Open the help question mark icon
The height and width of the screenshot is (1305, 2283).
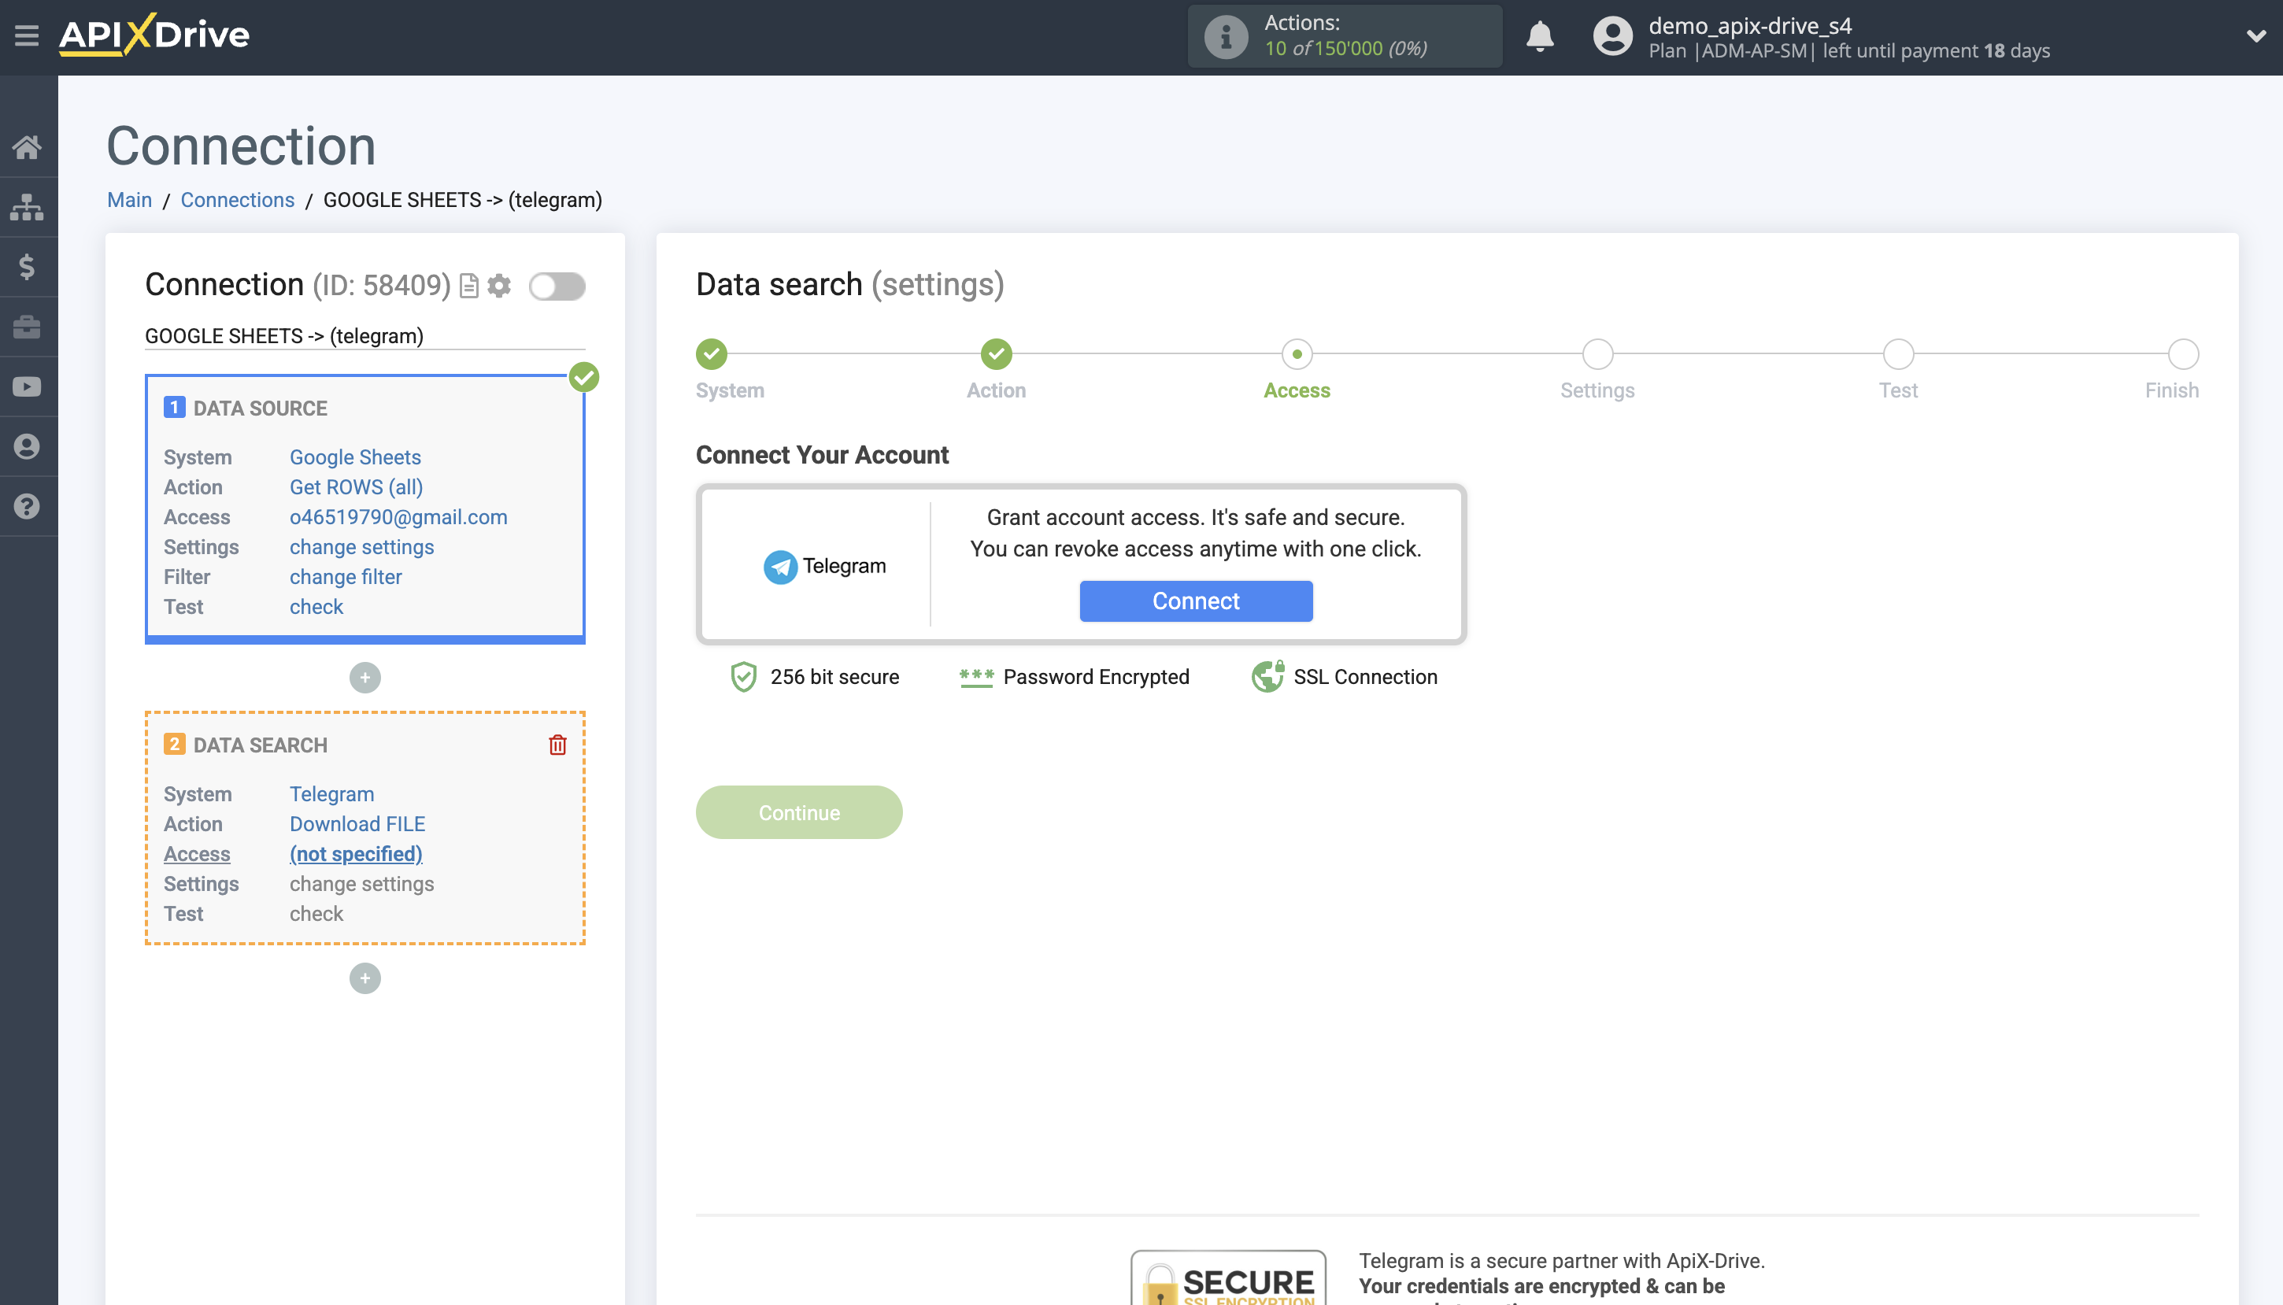tap(27, 506)
